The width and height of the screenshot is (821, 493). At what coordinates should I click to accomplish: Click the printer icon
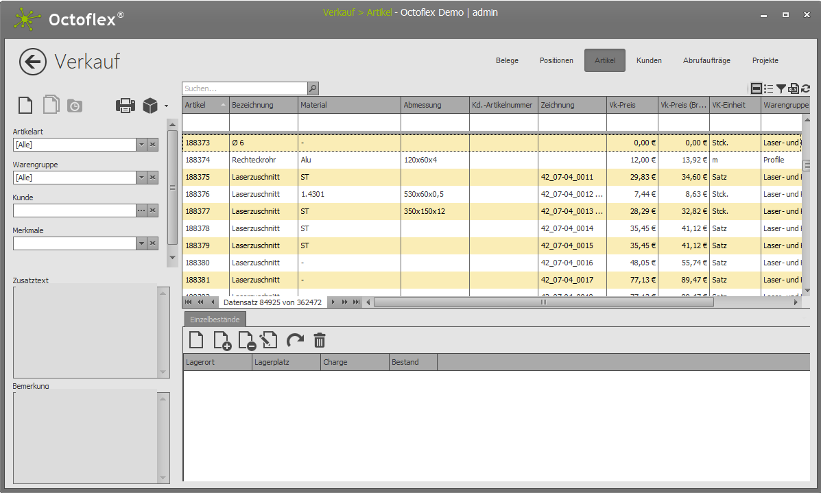pos(126,106)
